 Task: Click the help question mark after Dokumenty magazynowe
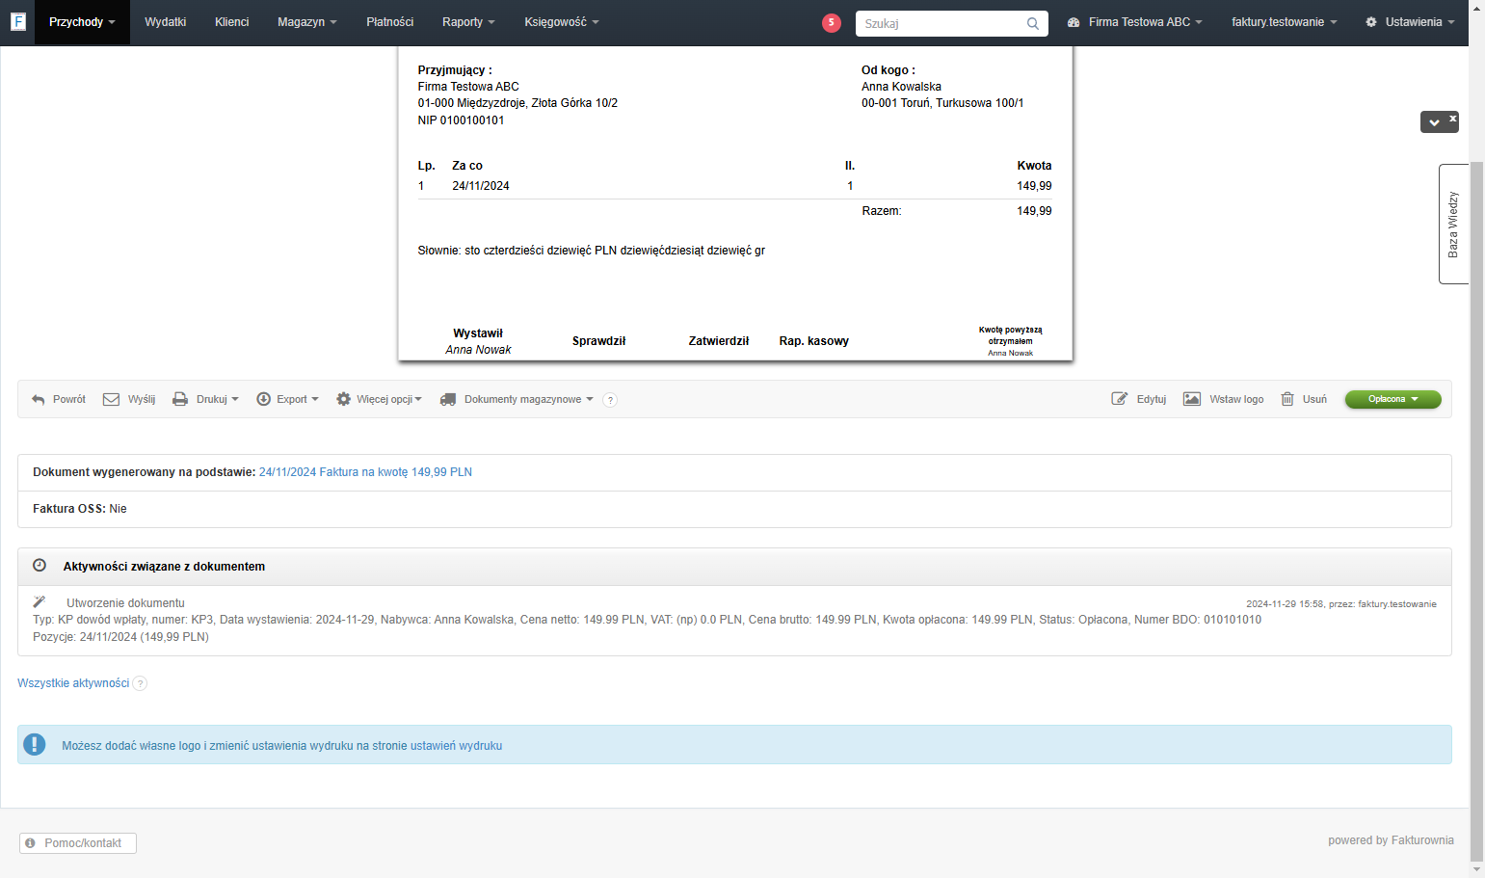610,400
